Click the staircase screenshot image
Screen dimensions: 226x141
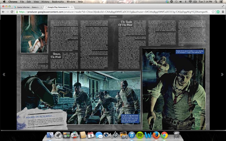[x=34, y=34]
